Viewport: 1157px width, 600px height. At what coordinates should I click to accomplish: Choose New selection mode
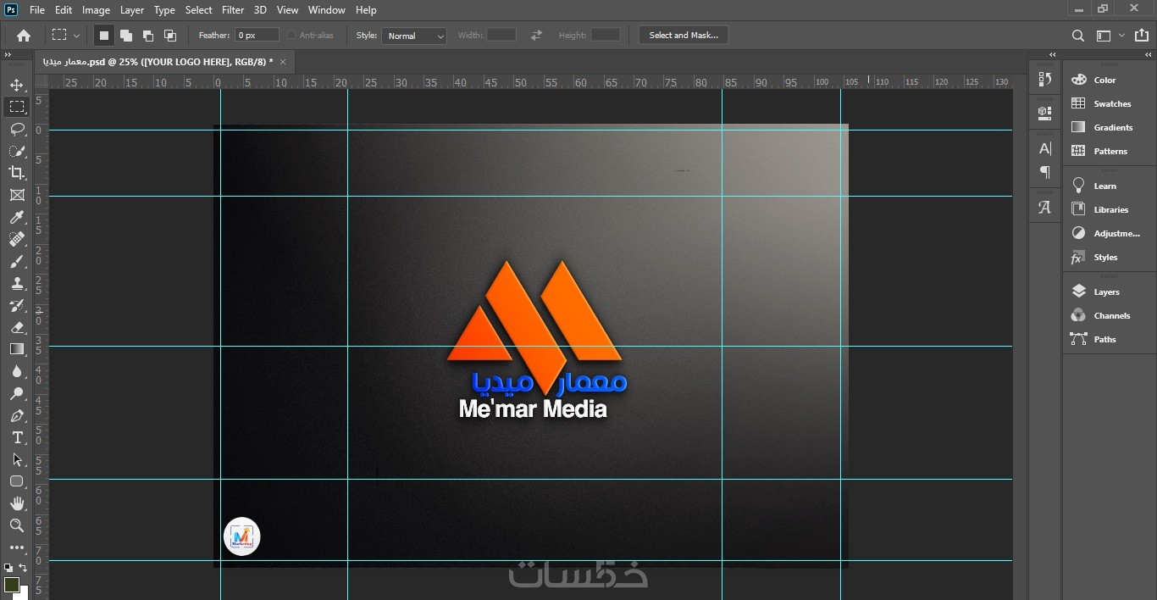pyautogui.click(x=104, y=35)
